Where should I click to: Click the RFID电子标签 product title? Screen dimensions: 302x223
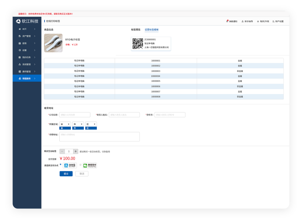(x=73, y=40)
